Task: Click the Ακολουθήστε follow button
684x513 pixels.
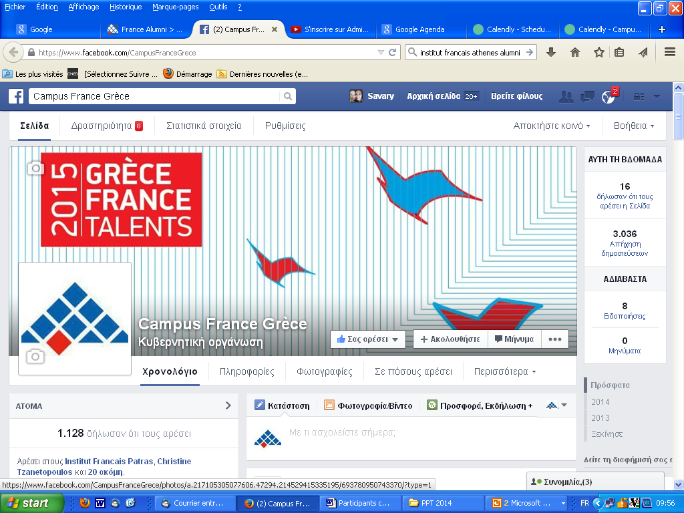Action: click(450, 339)
